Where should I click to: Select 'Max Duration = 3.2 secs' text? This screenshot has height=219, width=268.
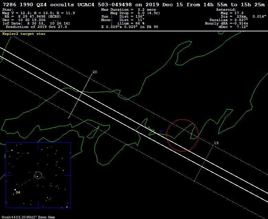pos(128,10)
